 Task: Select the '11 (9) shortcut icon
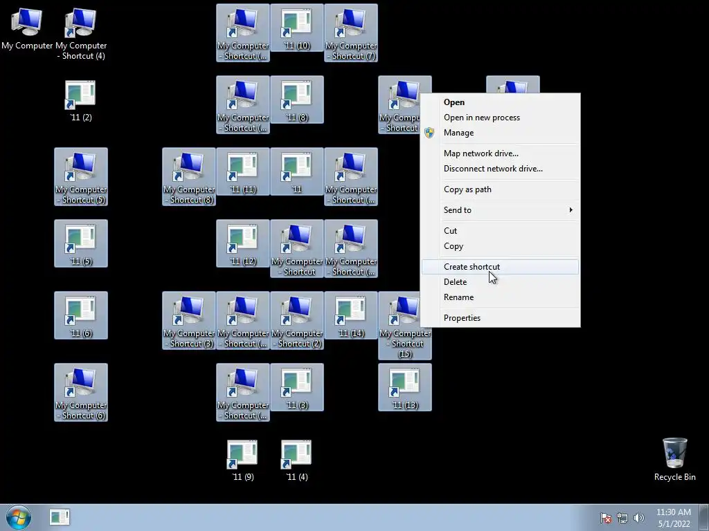click(243, 460)
